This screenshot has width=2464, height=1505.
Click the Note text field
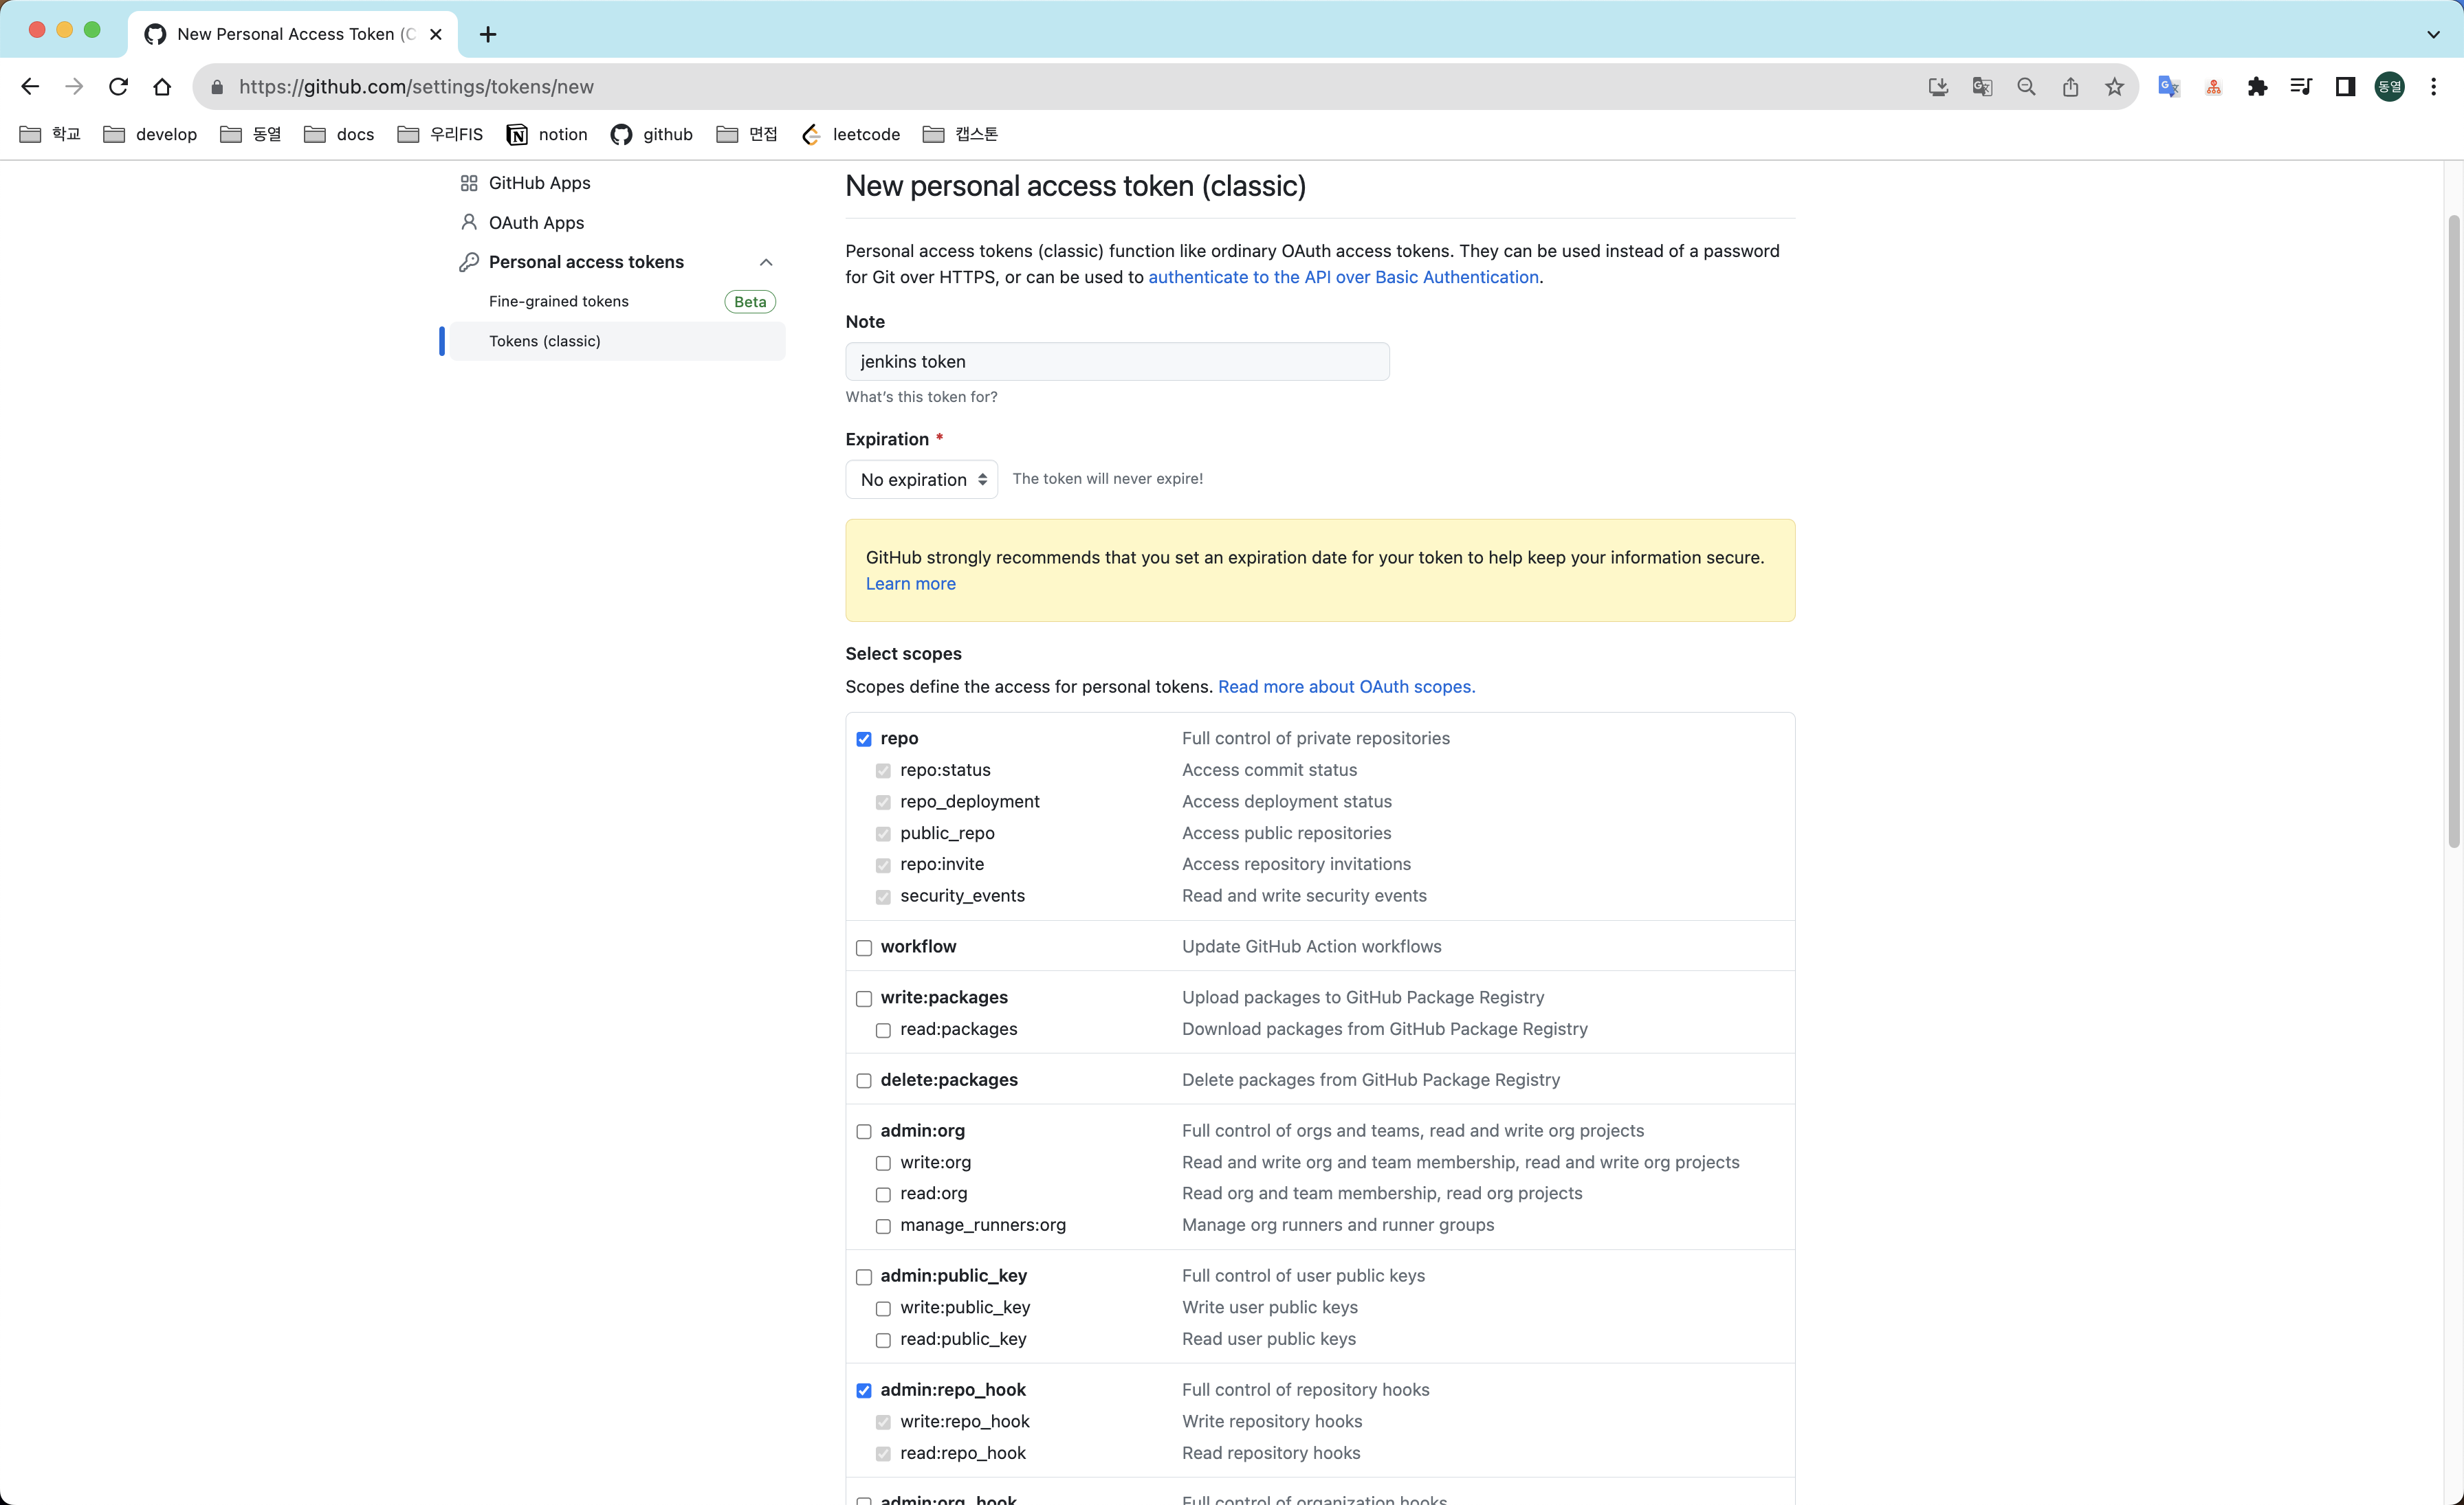[x=1117, y=361]
